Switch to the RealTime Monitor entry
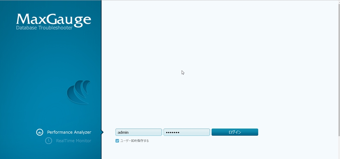The height and width of the screenshot is (159, 340). 74,141
